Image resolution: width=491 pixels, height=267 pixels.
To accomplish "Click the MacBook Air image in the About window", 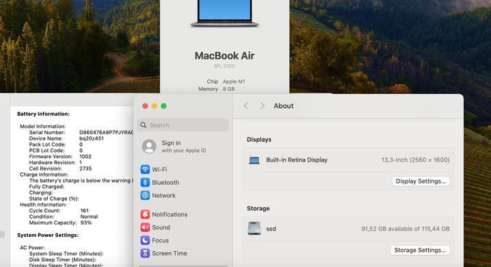I will click(224, 13).
